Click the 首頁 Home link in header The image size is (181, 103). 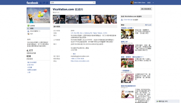point(149,3)
